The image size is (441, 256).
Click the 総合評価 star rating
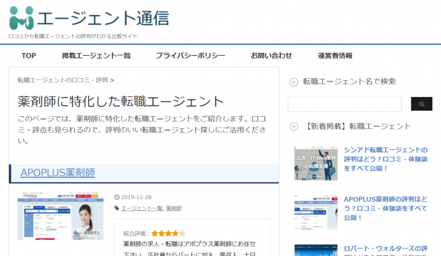[168, 233]
